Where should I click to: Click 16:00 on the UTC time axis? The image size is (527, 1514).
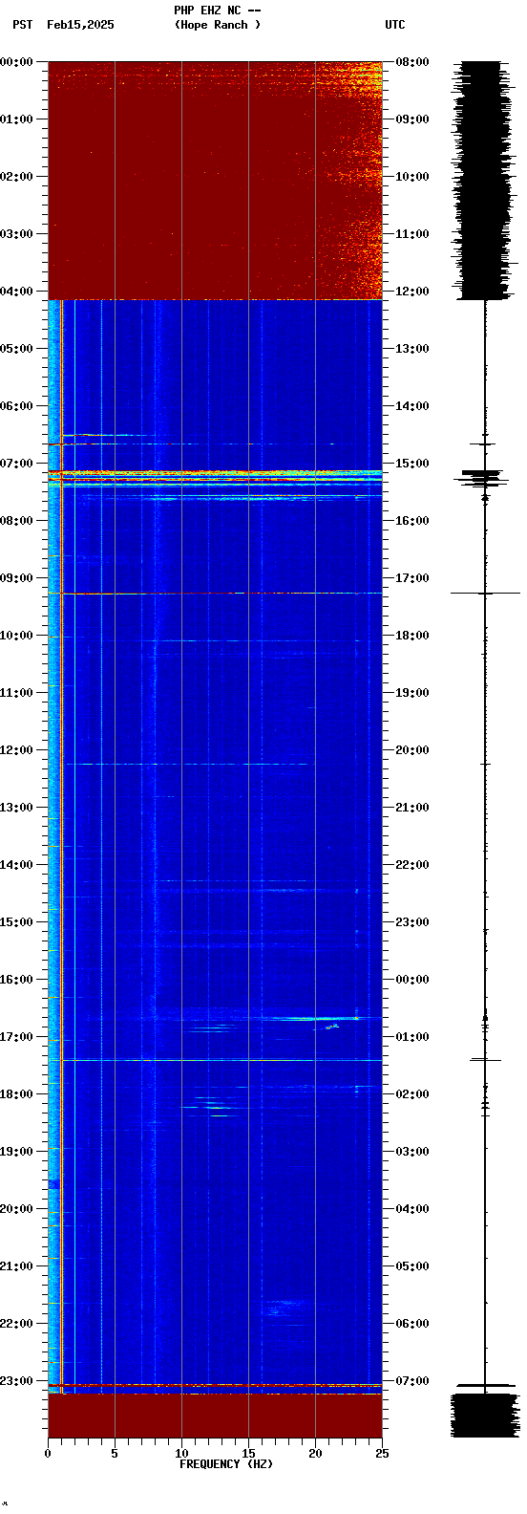pyautogui.click(x=412, y=520)
